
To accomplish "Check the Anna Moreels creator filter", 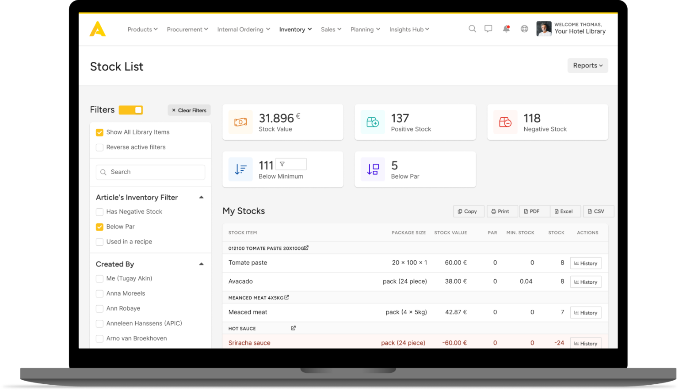I will click(x=99, y=293).
